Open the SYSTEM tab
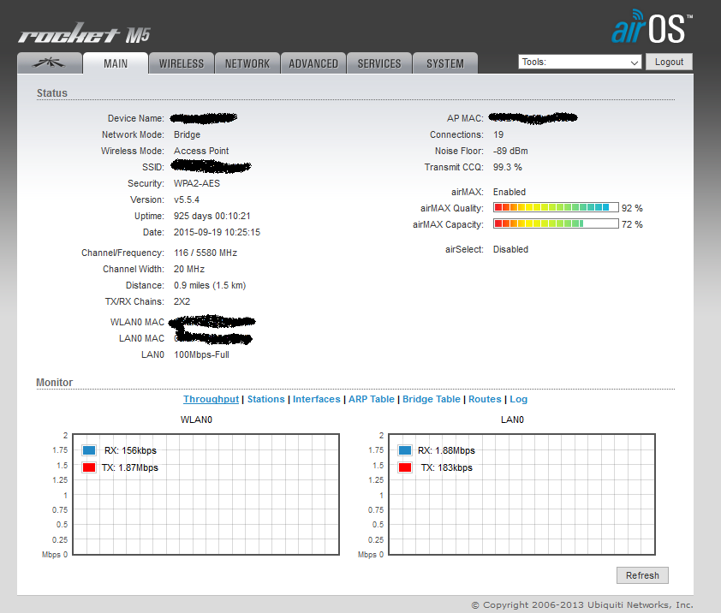The width and height of the screenshot is (721, 613). 445,63
